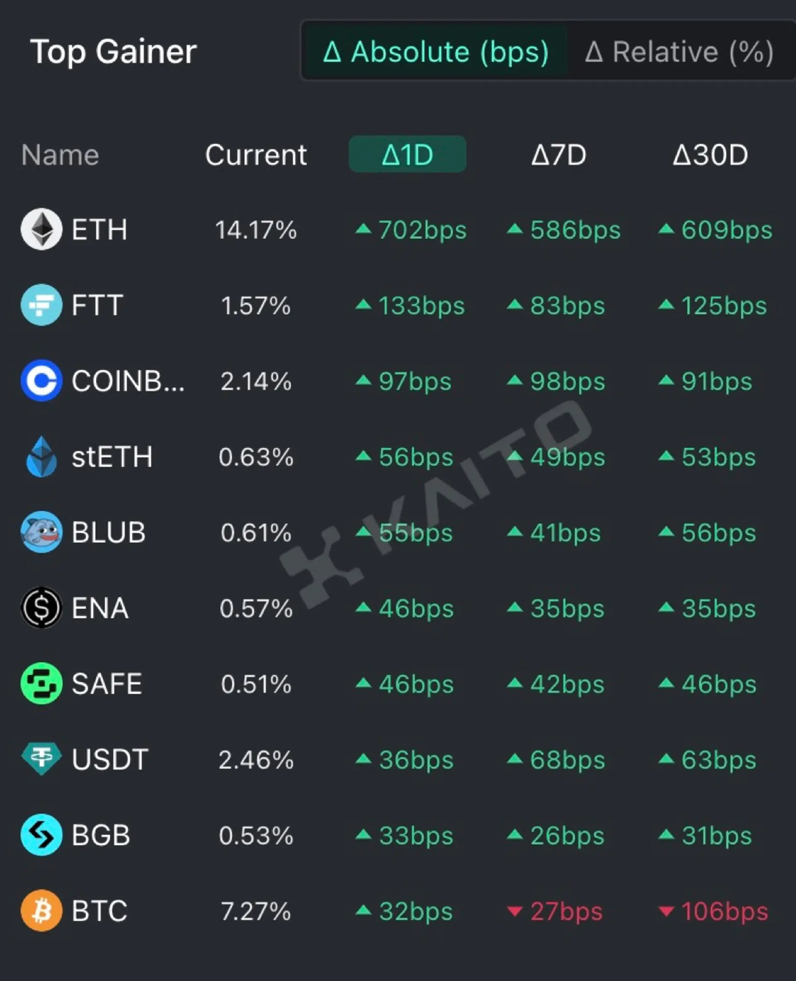Switch to Absolute (bps) mode

(x=436, y=51)
